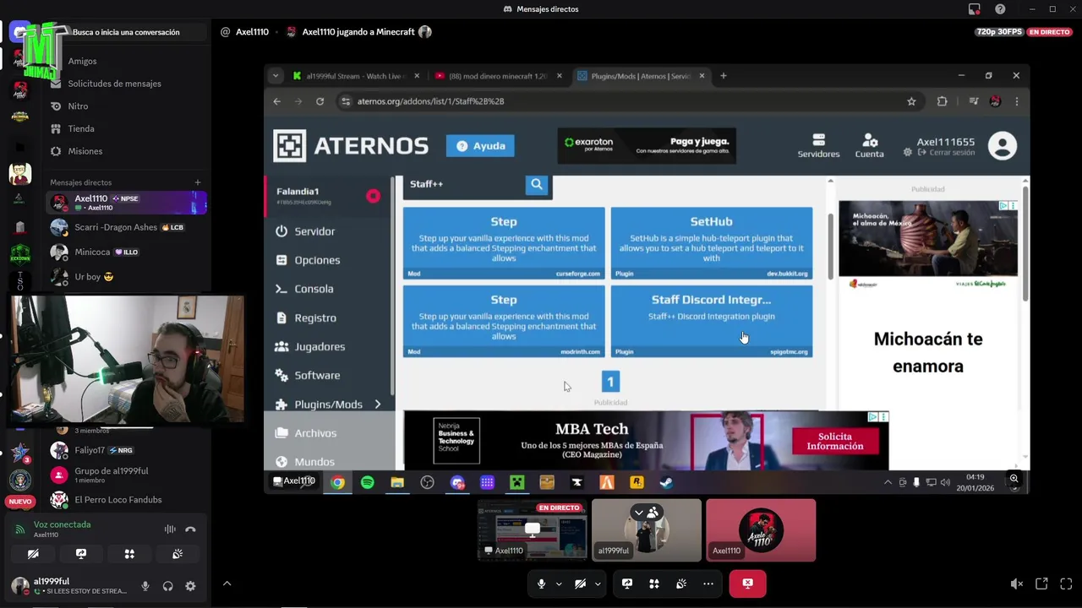Toggle camera in voice connected panel
The image size is (1082, 608).
tap(33, 554)
